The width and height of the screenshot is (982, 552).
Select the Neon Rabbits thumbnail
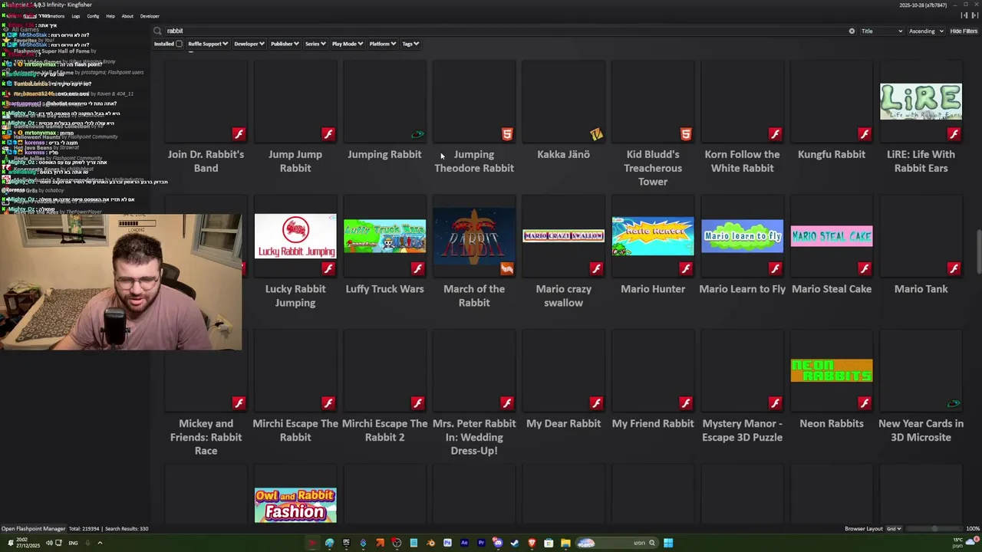click(x=832, y=370)
